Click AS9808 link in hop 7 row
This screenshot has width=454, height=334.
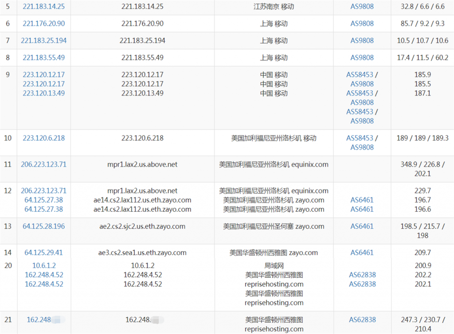pos(362,40)
